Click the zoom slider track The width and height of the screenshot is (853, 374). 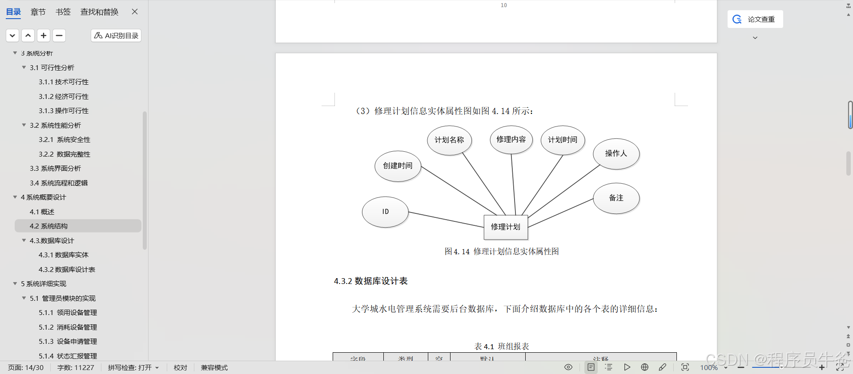(x=781, y=367)
